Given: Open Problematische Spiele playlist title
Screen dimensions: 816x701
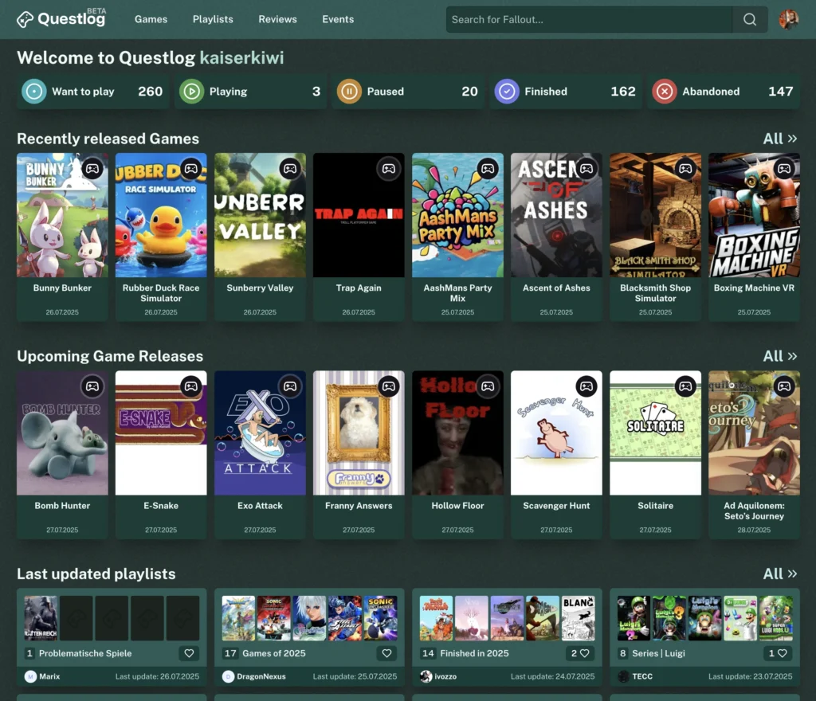Looking at the screenshot, I should tap(85, 653).
